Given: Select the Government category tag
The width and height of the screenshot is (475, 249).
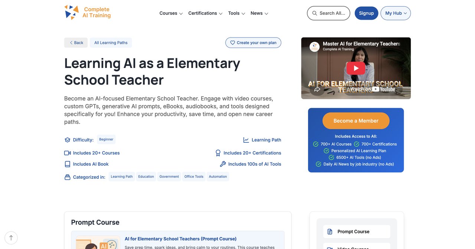Looking at the screenshot, I should (169, 177).
